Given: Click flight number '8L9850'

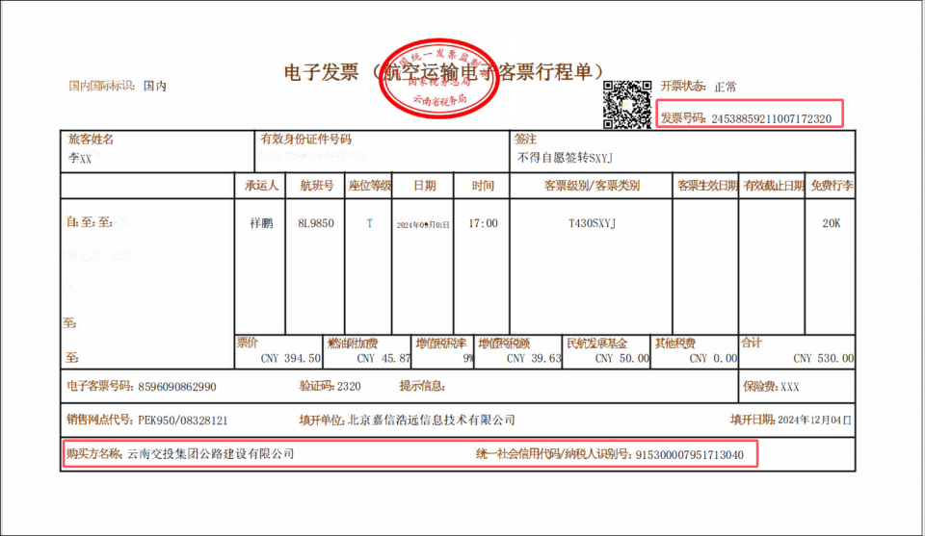Looking at the screenshot, I should [x=316, y=223].
